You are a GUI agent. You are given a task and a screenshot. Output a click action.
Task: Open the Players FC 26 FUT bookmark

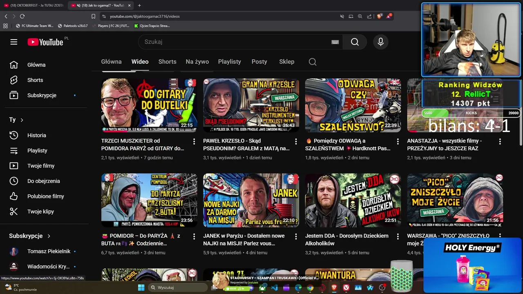point(111,26)
